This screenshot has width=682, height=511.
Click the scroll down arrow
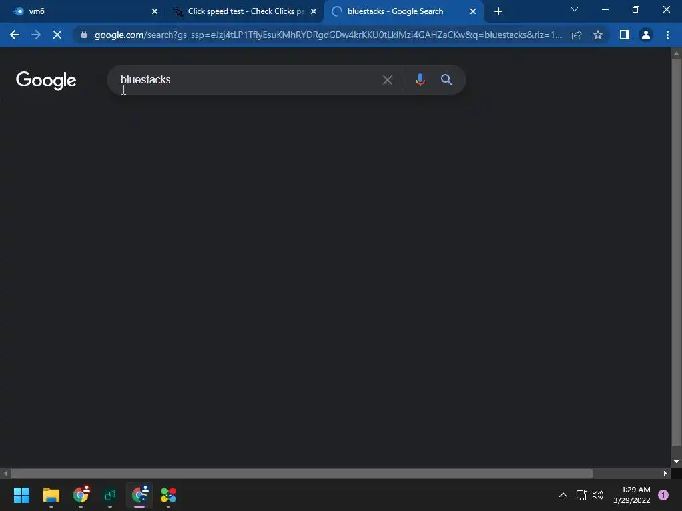[676, 462]
